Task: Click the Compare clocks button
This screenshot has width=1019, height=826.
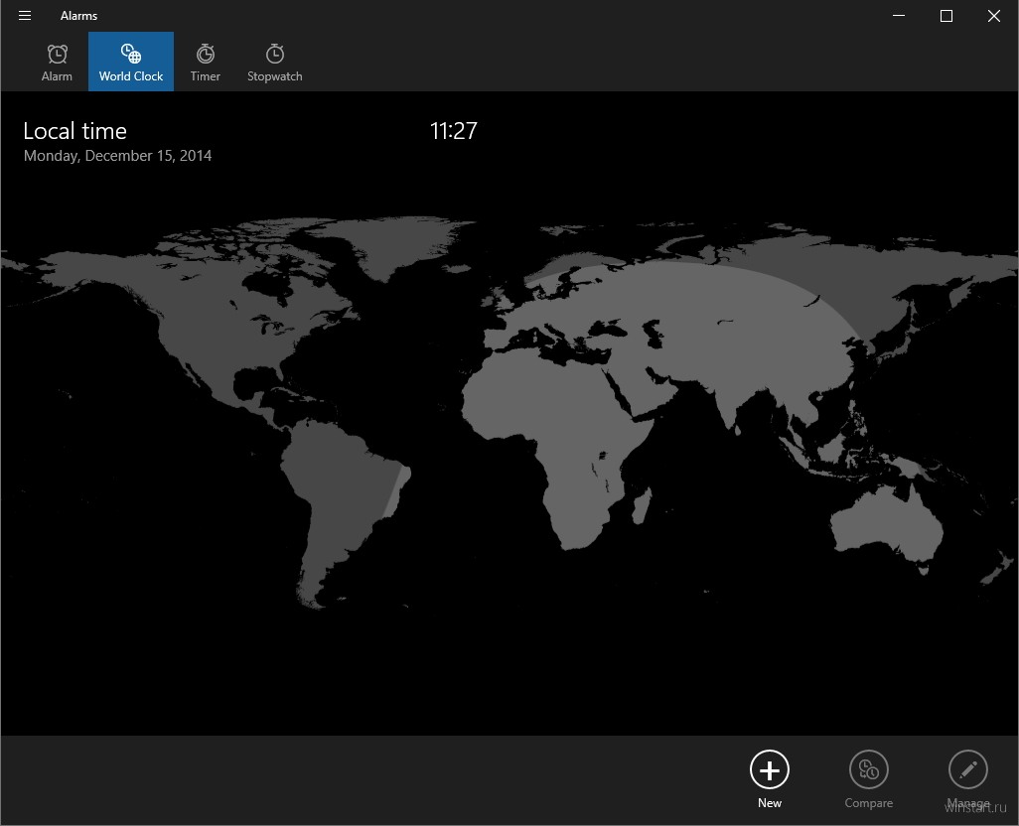Action: click(x=869, y=779)
